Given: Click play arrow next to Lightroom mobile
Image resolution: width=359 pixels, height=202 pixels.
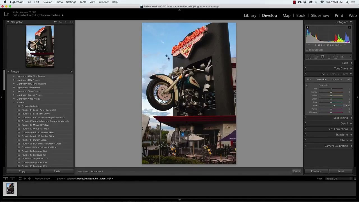Looking at the screenshot, I should (63, 15).
